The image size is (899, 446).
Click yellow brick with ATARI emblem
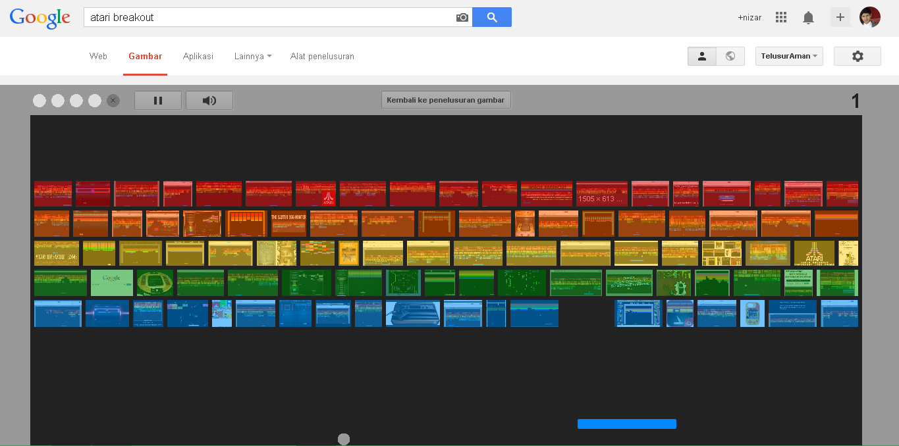coord(814,253)
